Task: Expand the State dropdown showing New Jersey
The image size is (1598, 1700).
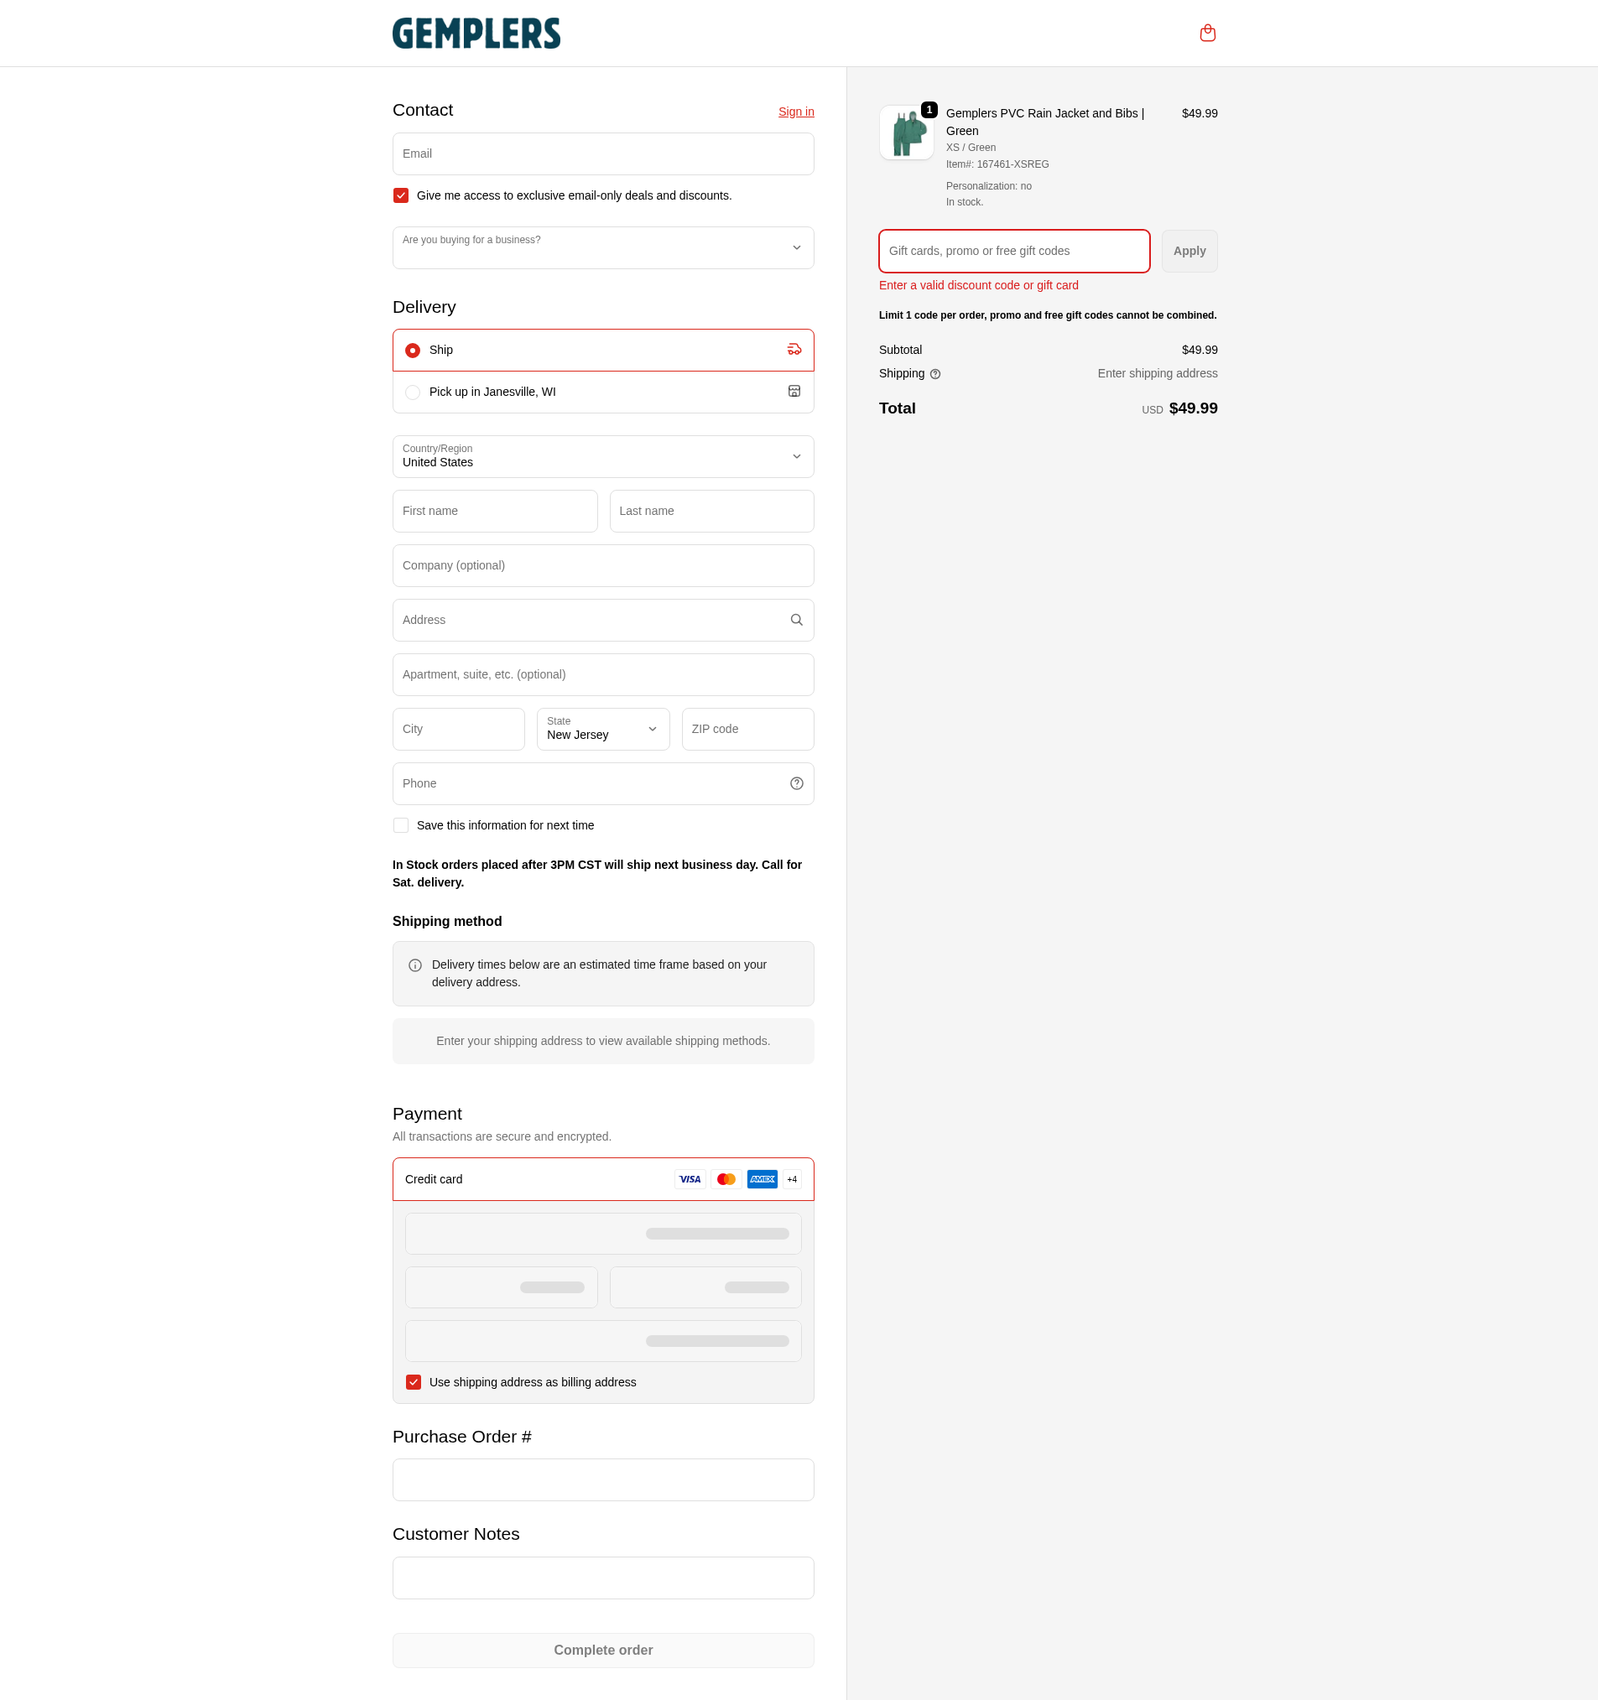Action: tap(603, 730)
